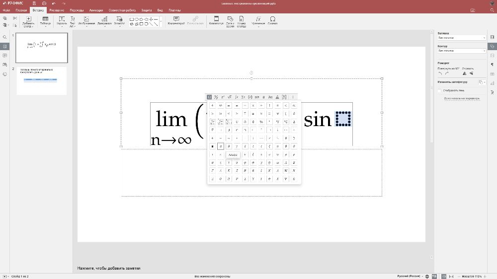497x279 pixels.
Task: Click the Колонтитул icon in the ribbon
Action: point(216,20)
